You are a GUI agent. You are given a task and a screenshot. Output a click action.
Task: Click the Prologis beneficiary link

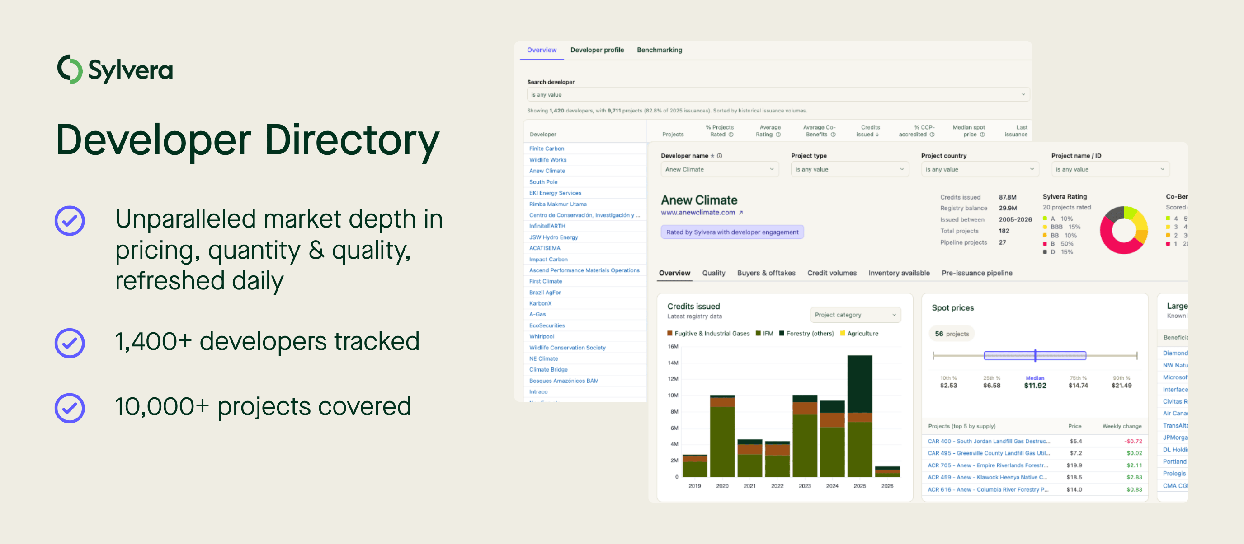(x=1174, y=474)
